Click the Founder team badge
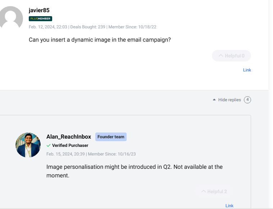 [x=111, y=137]
